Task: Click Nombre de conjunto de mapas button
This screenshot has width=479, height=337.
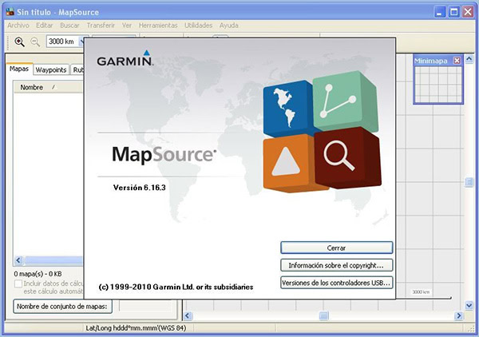Action: click(62, 306)
